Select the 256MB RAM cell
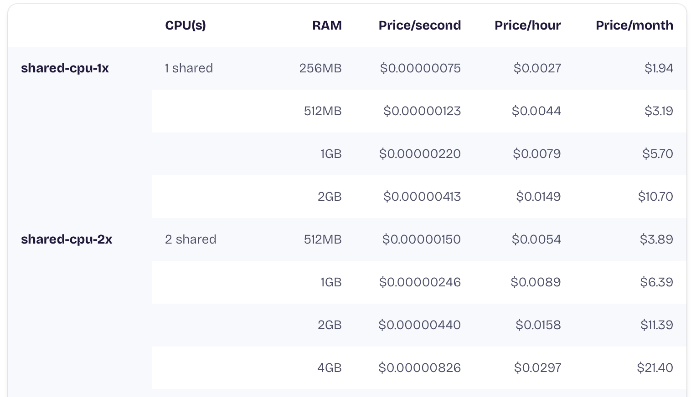 point(320,68)
